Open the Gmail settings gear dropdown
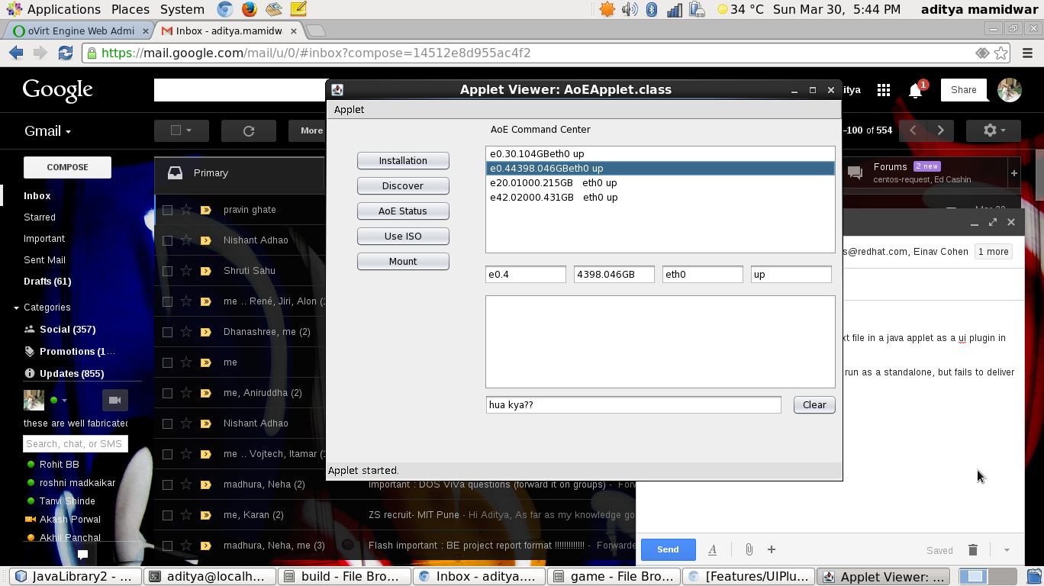The height and width of the screenshot is (586, 1044). click(x=993, y=130)
